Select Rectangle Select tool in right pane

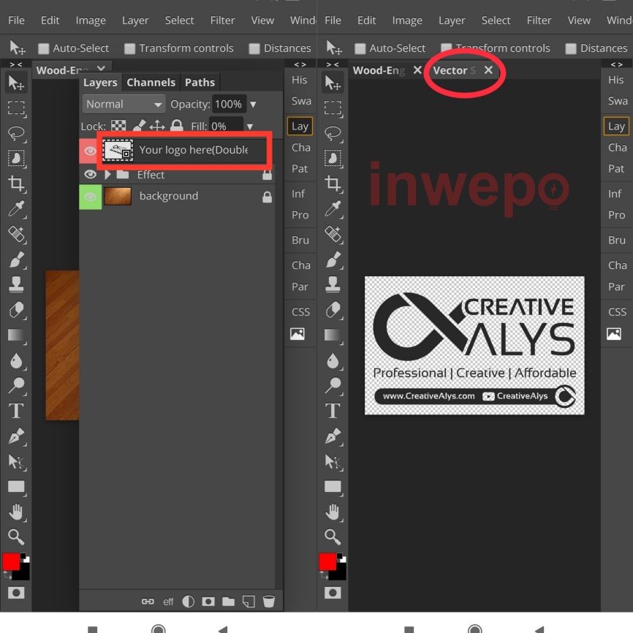333,107
